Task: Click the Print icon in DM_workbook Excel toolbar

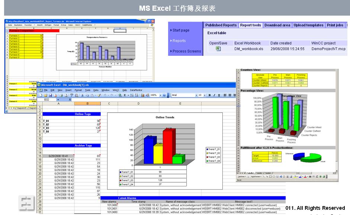Action: 61,95
